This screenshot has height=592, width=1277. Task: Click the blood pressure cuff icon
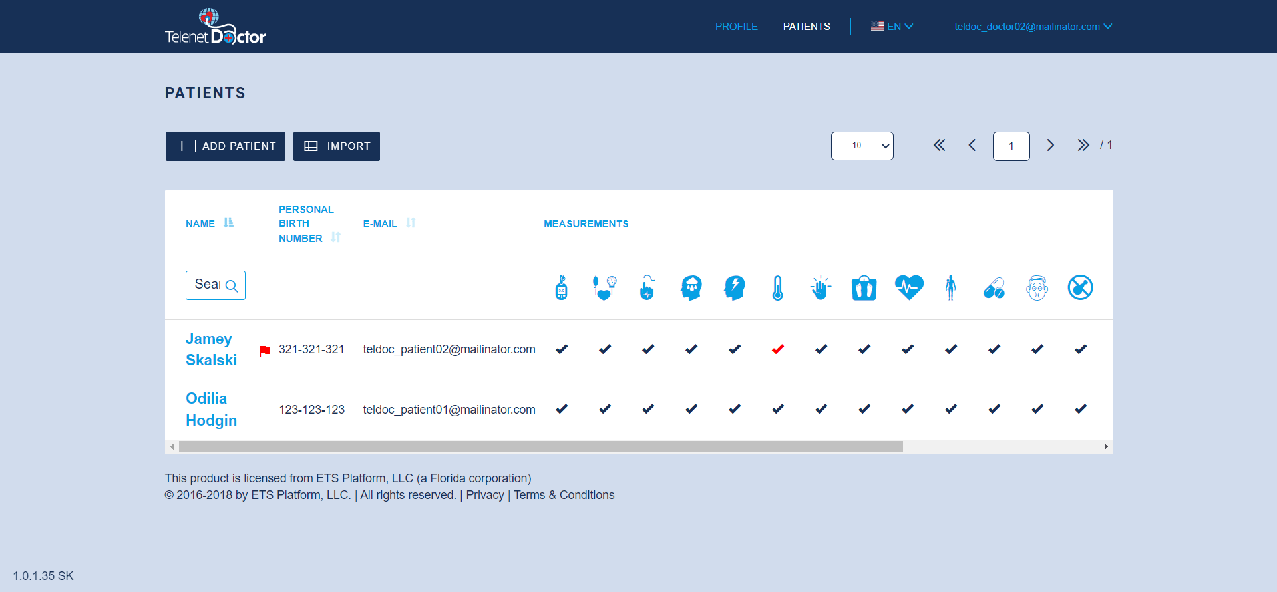[604, 287]
